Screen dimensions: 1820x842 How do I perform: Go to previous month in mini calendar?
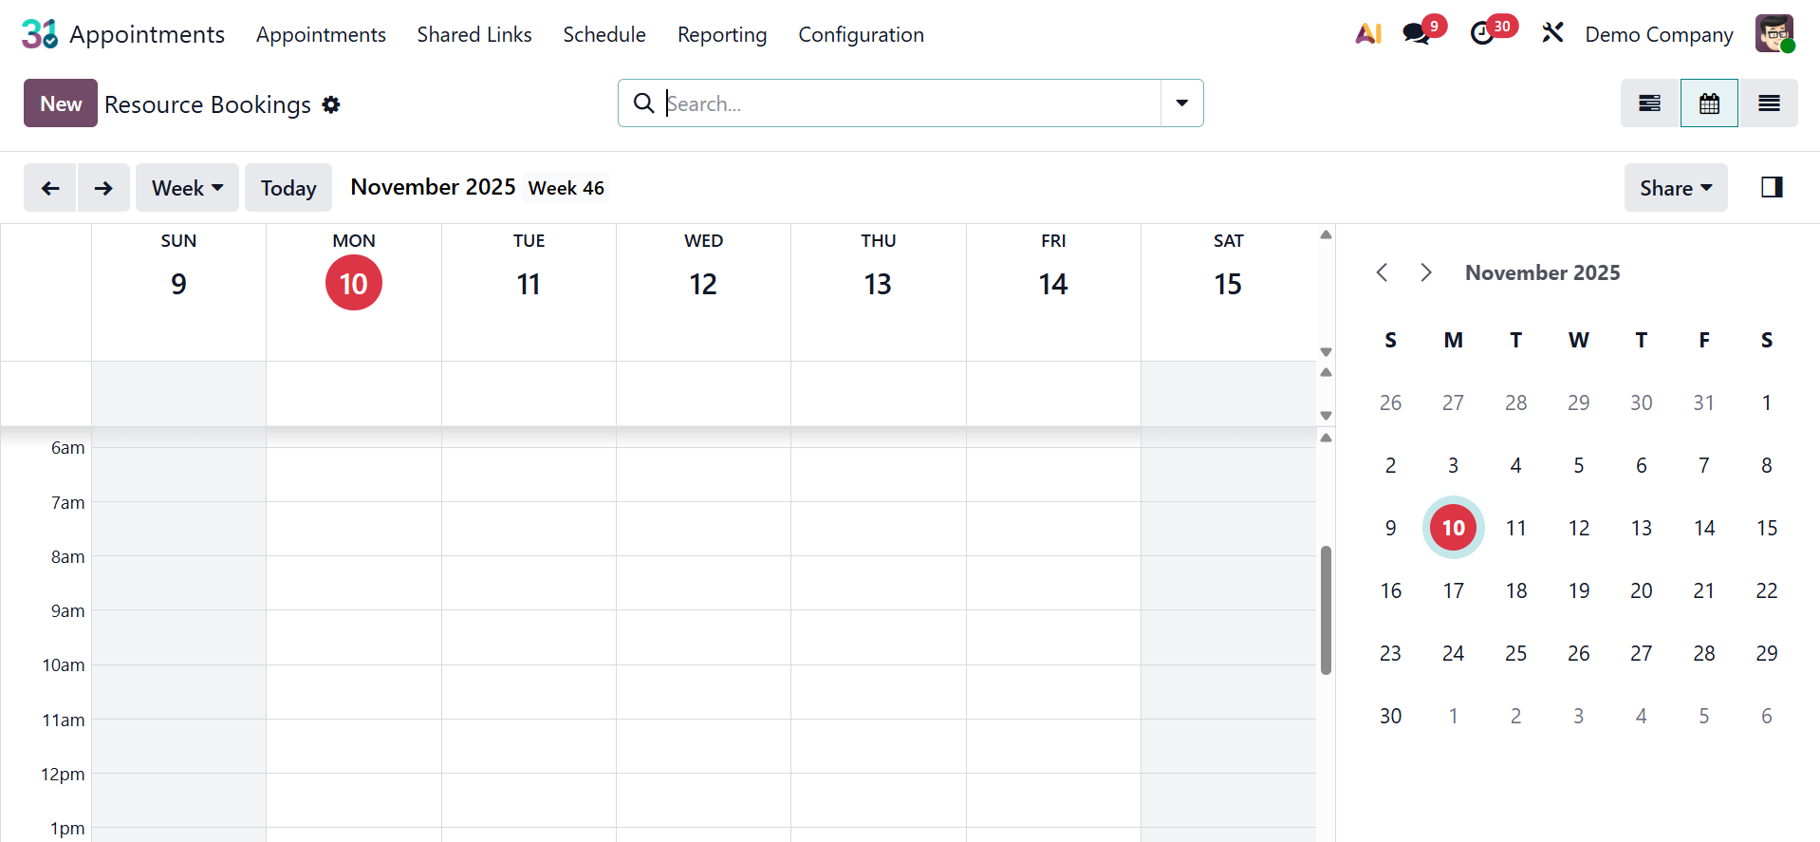[x=1383, y=272]
